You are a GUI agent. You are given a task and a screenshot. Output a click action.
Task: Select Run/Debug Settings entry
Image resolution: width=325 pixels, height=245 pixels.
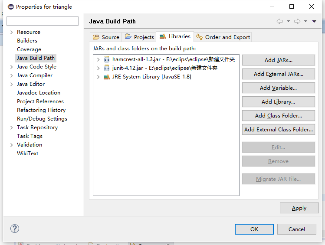point(42,119)
